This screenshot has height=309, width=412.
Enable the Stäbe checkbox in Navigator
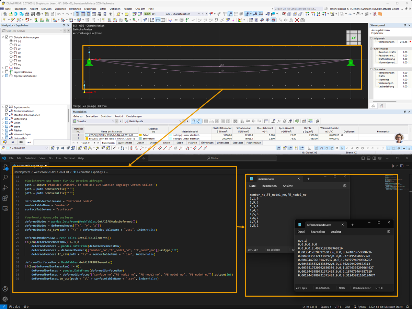click(x=7, y=68)
